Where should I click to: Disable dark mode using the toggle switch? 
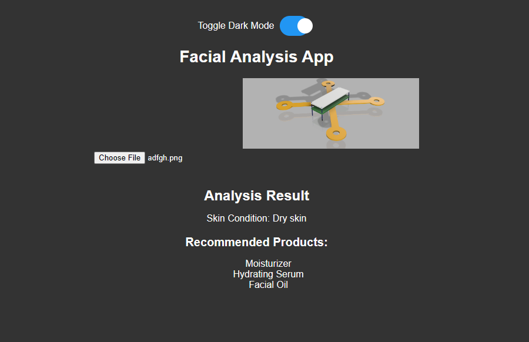(296, 26)
